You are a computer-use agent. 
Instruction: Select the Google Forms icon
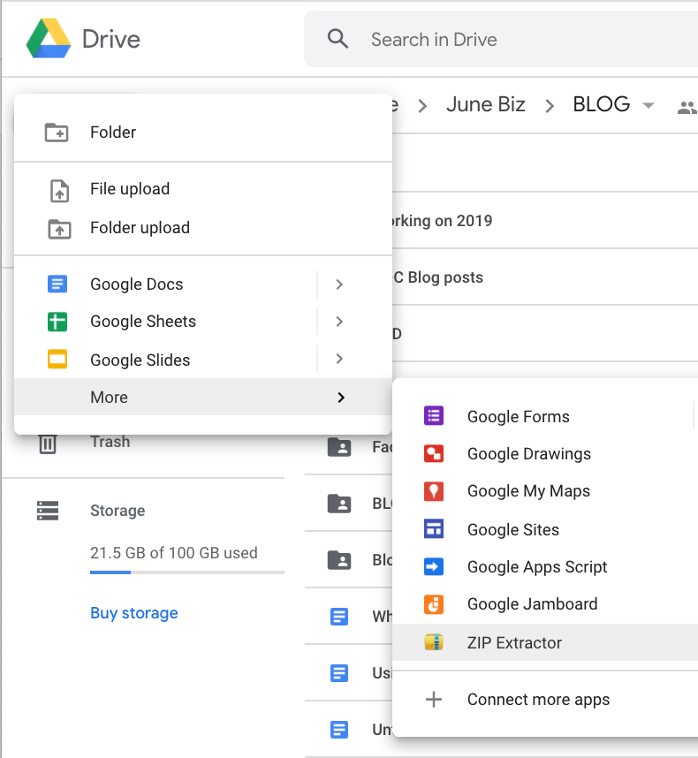click(x=434, y=416)
